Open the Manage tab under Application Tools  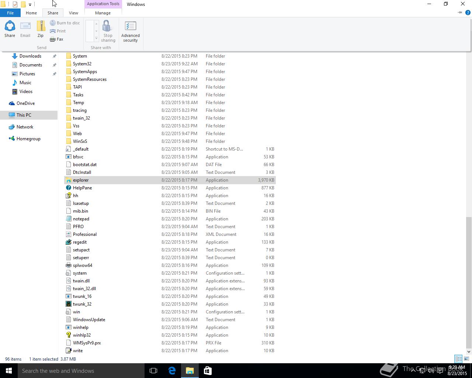tap(103, 13)
